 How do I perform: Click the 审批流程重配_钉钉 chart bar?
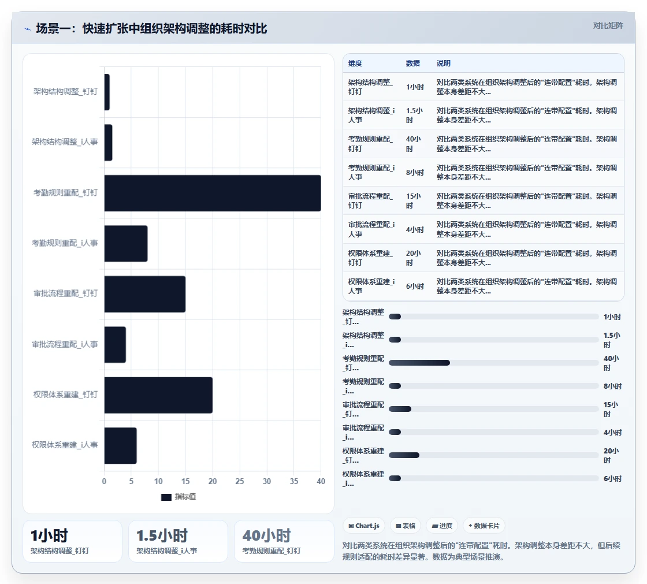click(x=145, y=294)
